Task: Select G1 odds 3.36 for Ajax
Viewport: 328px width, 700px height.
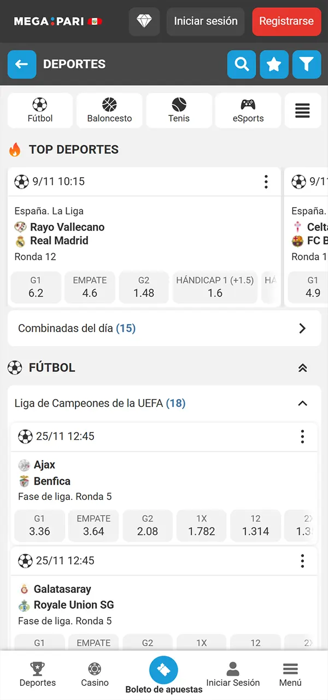Action: click(x=39, y=525)
